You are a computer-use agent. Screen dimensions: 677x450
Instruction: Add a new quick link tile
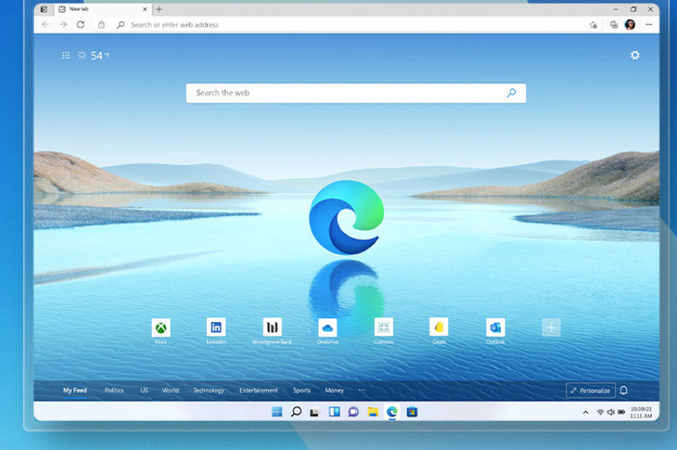click(x=551, y=327)
